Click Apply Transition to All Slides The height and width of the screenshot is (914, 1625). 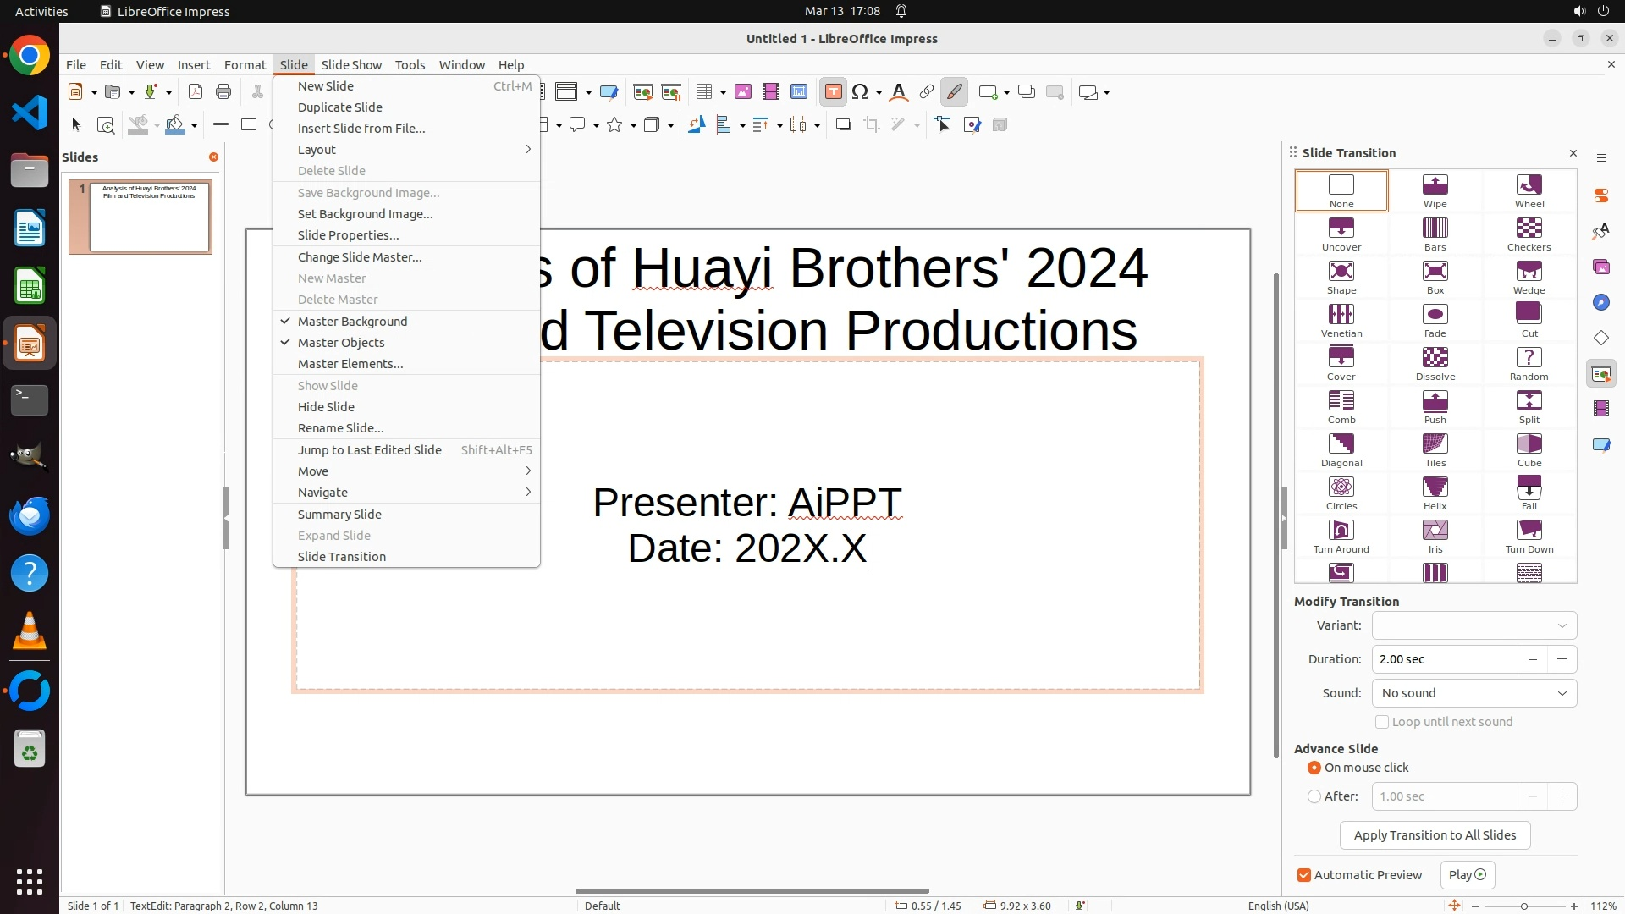(x=1435, y=835)
